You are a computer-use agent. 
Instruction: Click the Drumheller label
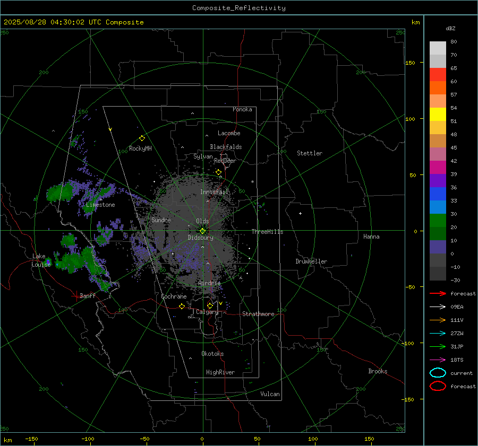311,261
